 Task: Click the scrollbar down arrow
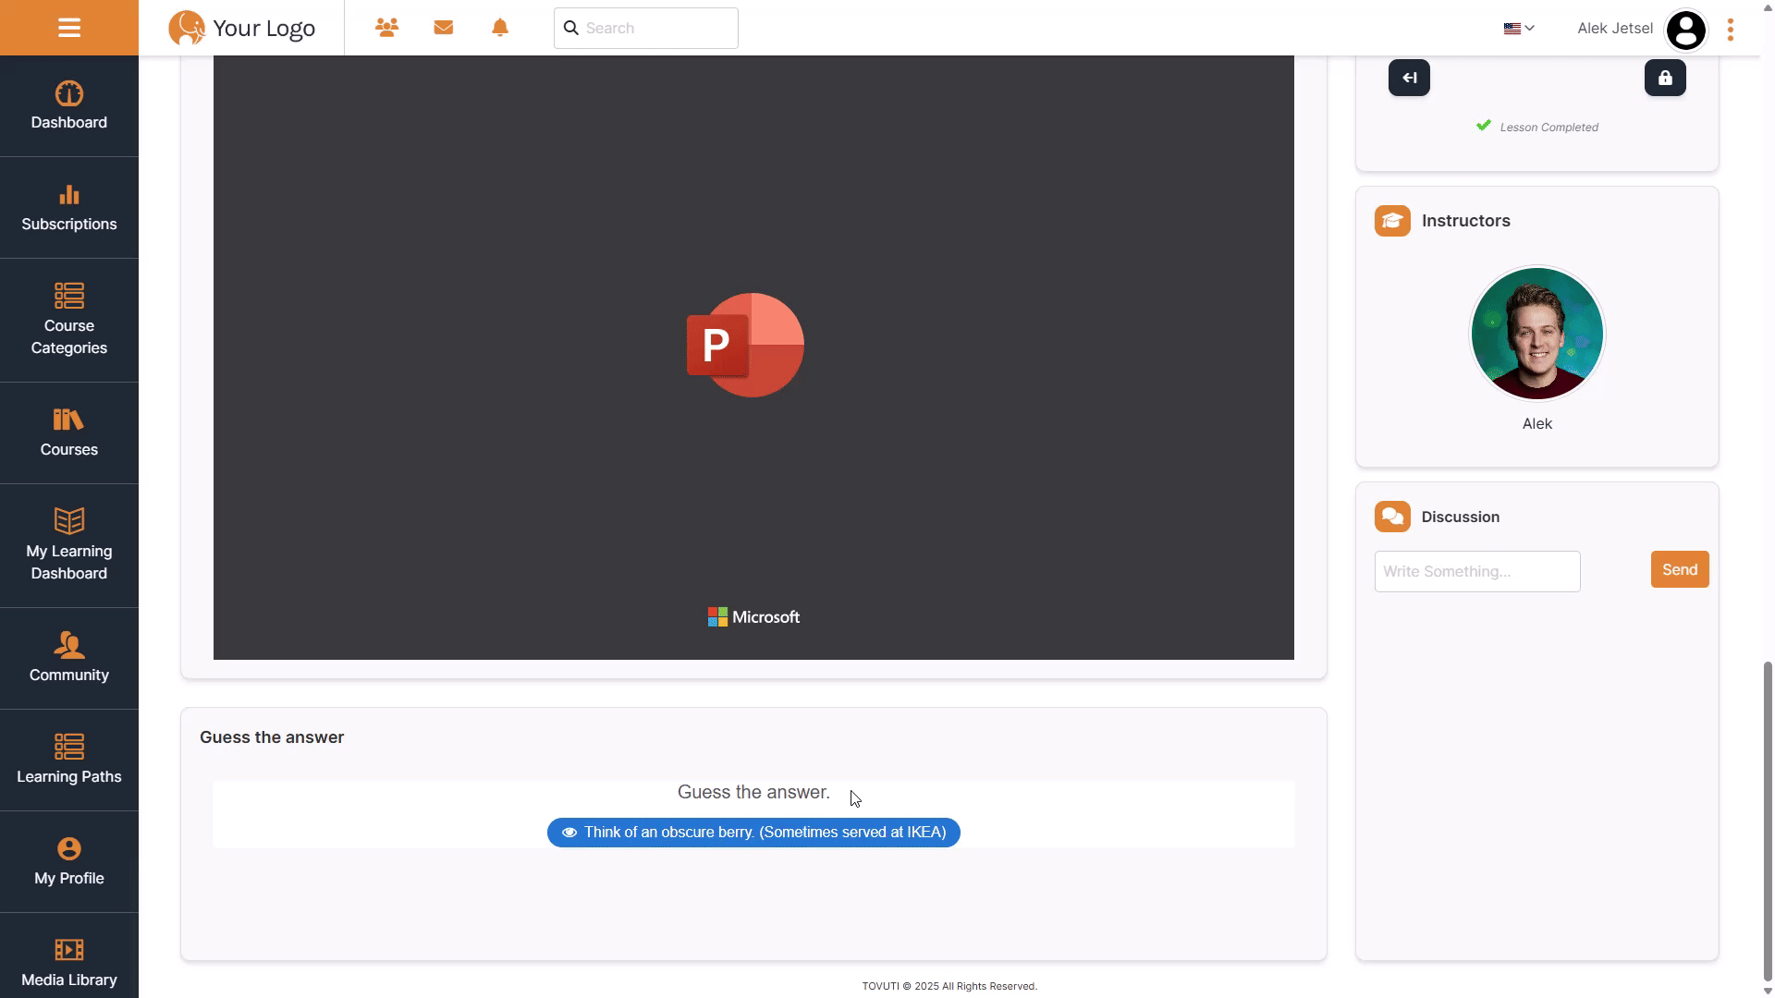[x=1768, y=992]
